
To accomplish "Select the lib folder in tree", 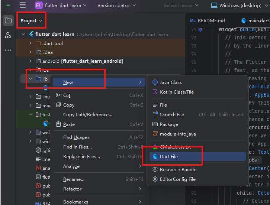I will 35,79.
